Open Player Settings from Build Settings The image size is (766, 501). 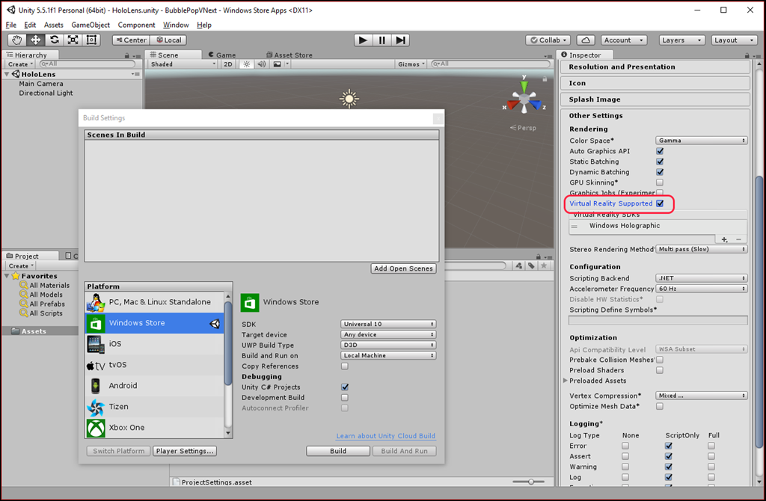185,451
